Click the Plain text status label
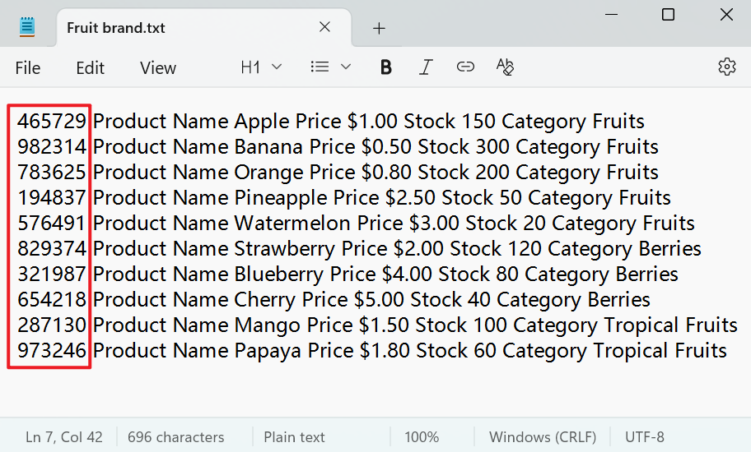The image size is (751, 452). (x=294, y=437)
